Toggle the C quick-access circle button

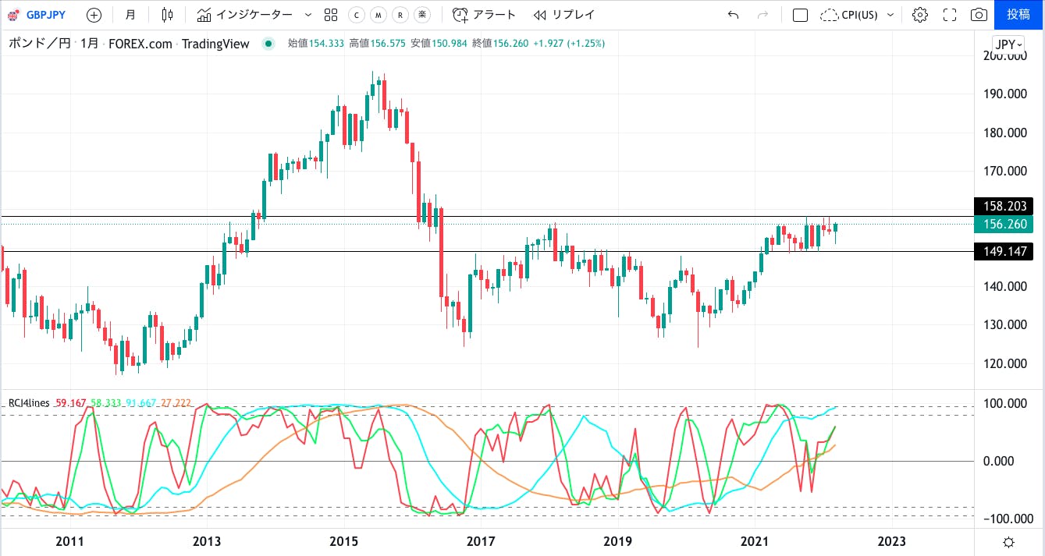pyautogui.click(x=357, y=15)
